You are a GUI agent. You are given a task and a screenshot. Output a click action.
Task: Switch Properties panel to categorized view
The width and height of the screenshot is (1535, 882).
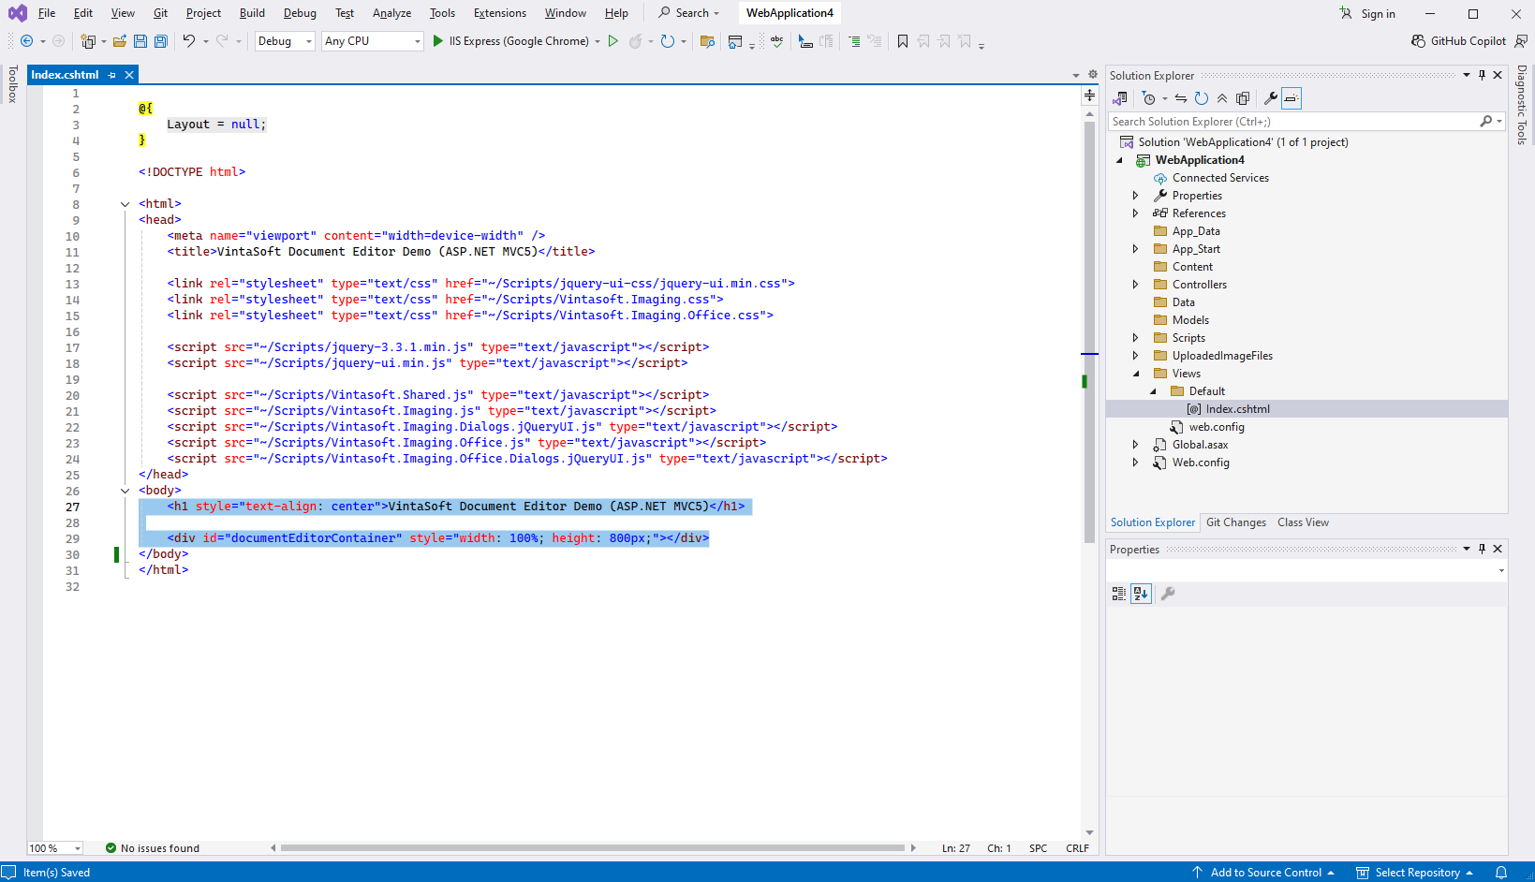coord(1119,594)
